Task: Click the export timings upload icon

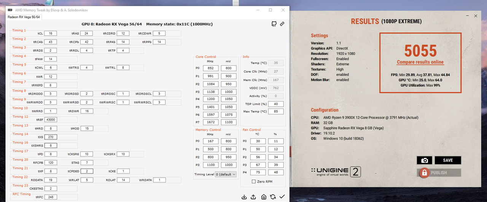Action: (x=254, y=197)
